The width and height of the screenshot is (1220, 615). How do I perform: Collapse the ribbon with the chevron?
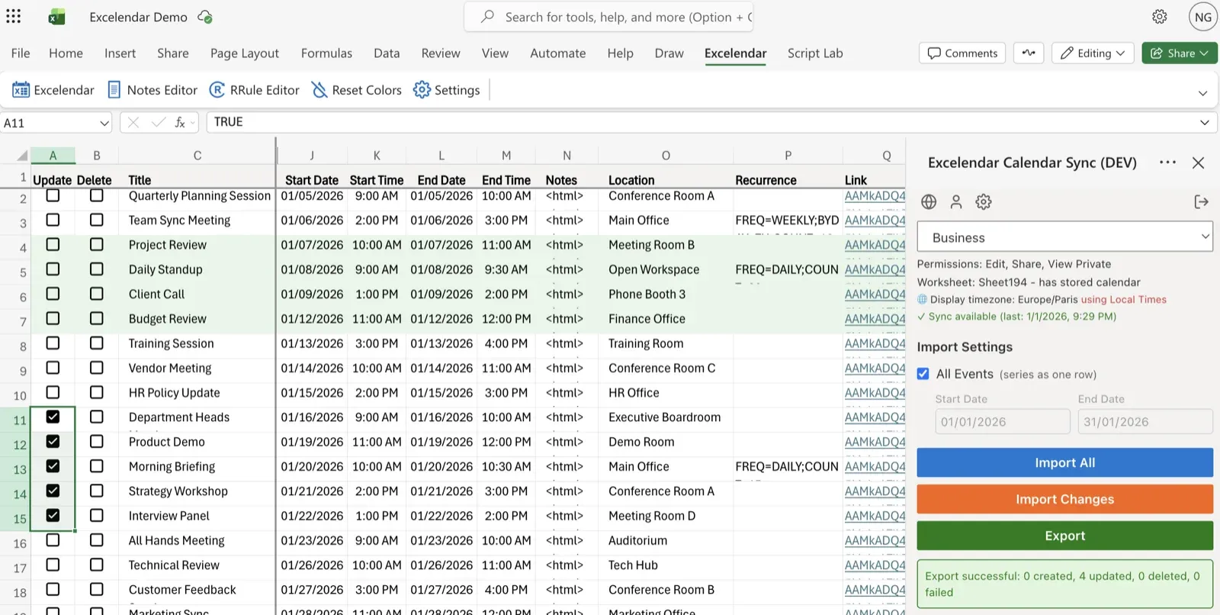click(1202, 93)
